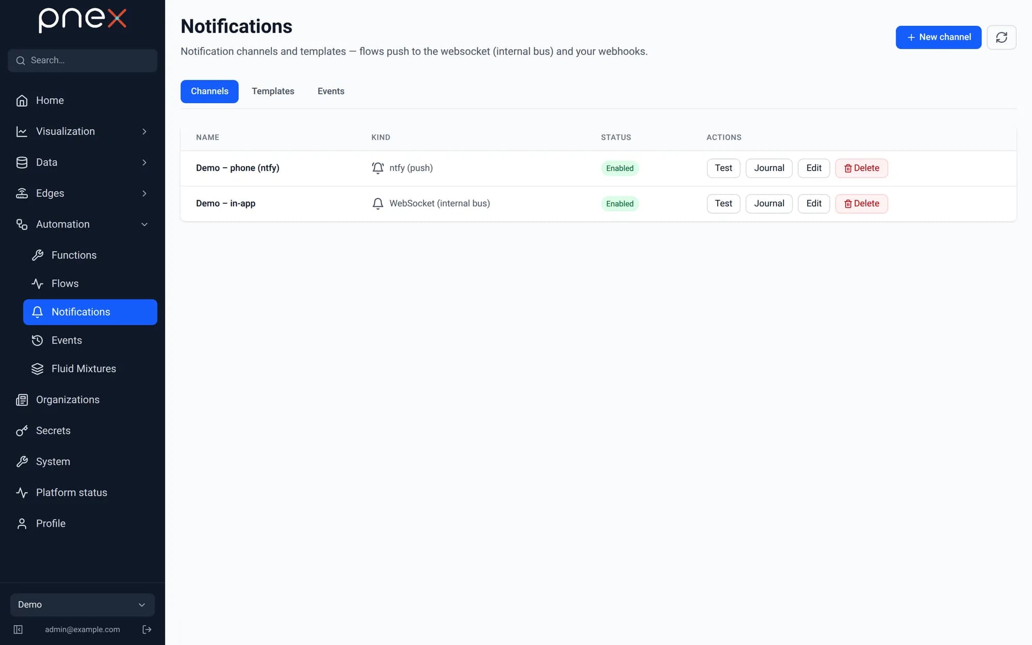Screen dimensions: 1032x645
Task: Expand the Visualization menu
Action: [x=83, y=131]
